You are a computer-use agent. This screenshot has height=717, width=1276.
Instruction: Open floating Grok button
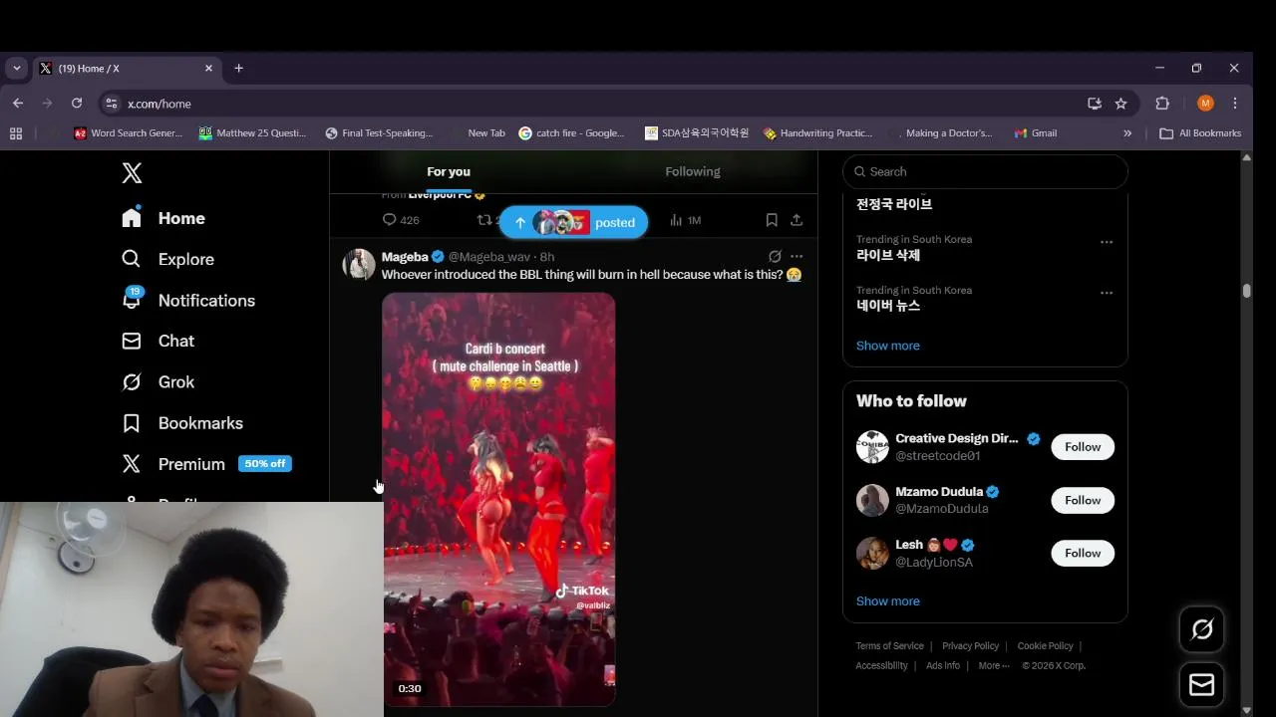tap(1202, 629)
